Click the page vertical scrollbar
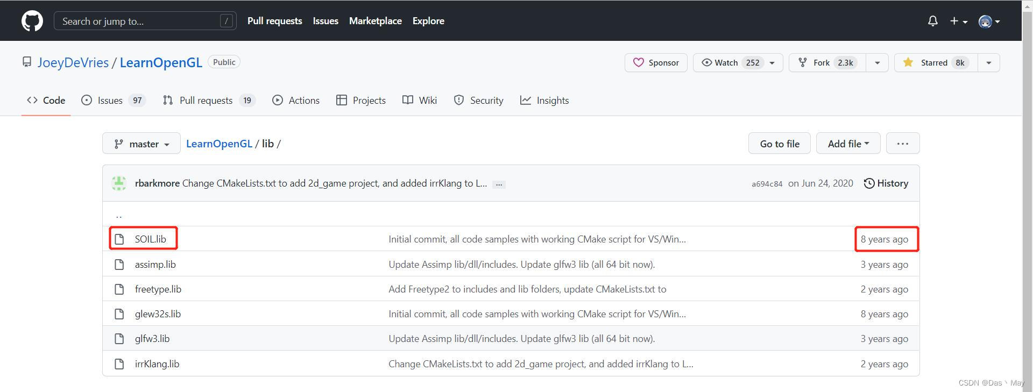This screenshot has width=1033, height=392. (x=1027, y=196)
